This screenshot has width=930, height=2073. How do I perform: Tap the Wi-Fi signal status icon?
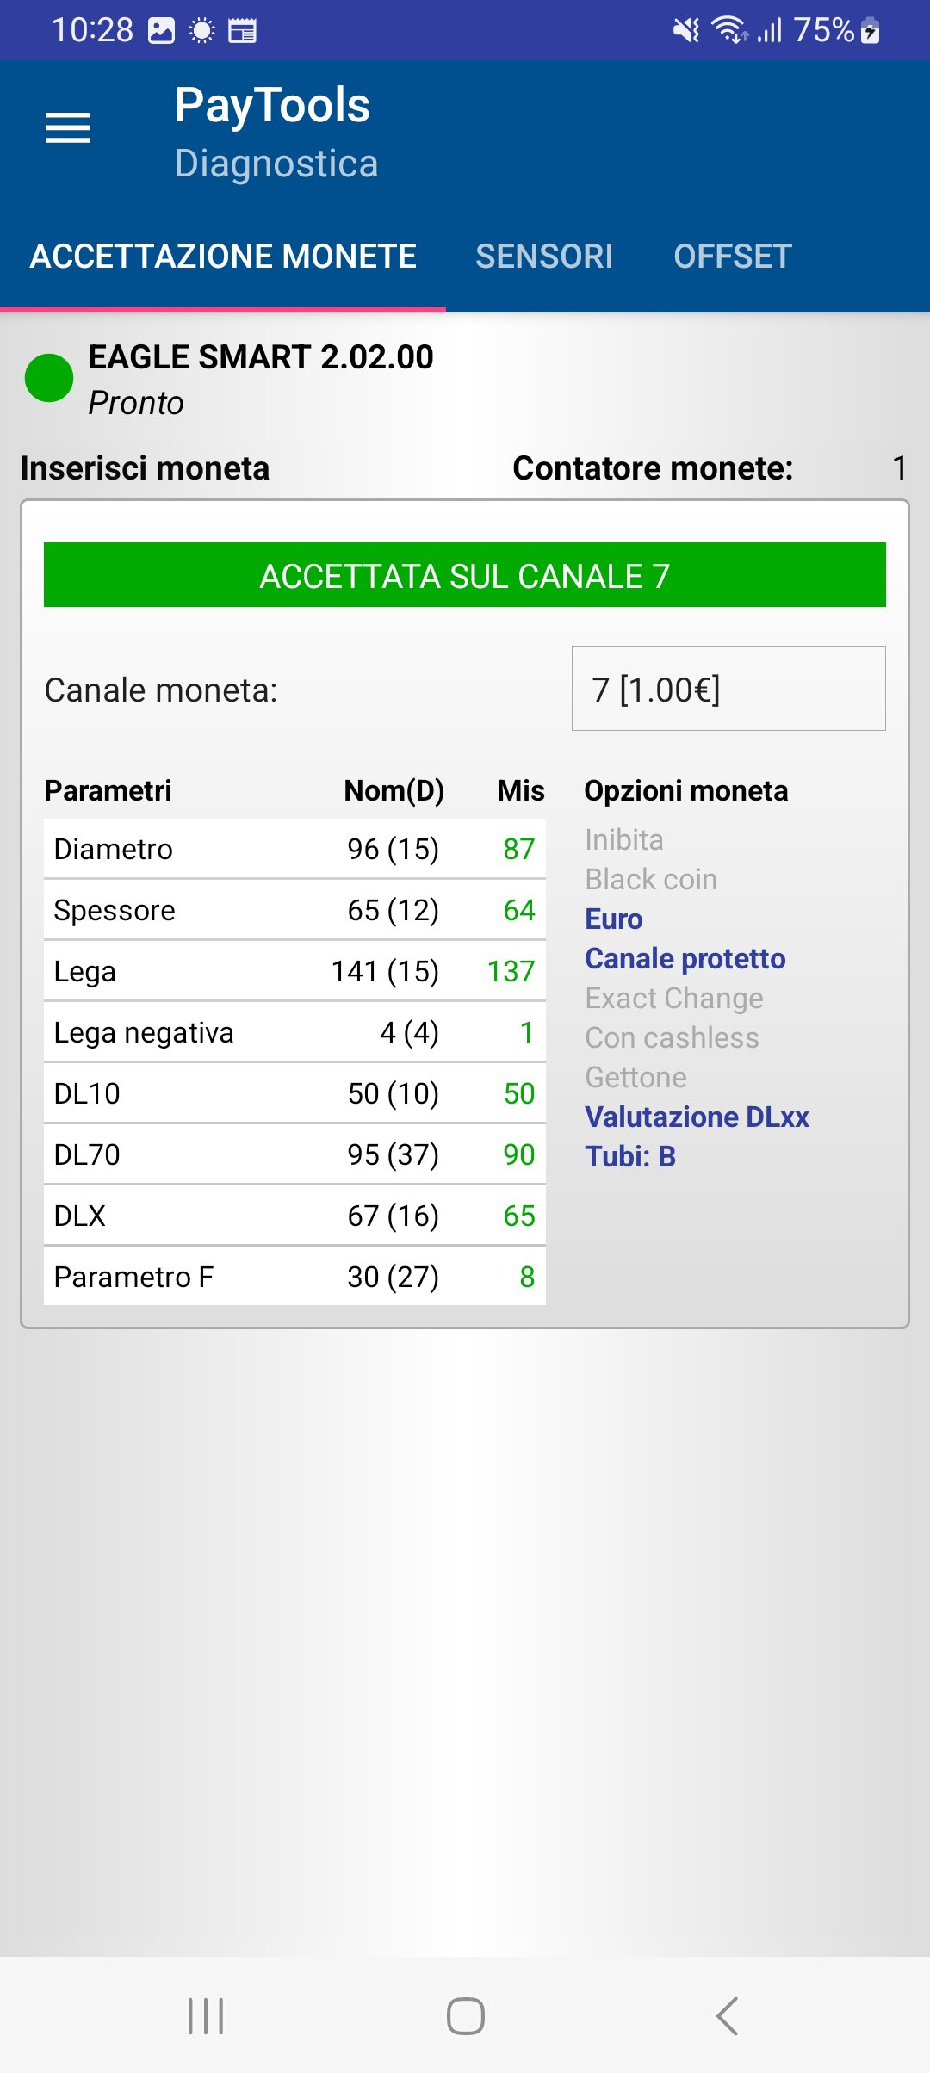pos(728,31)
